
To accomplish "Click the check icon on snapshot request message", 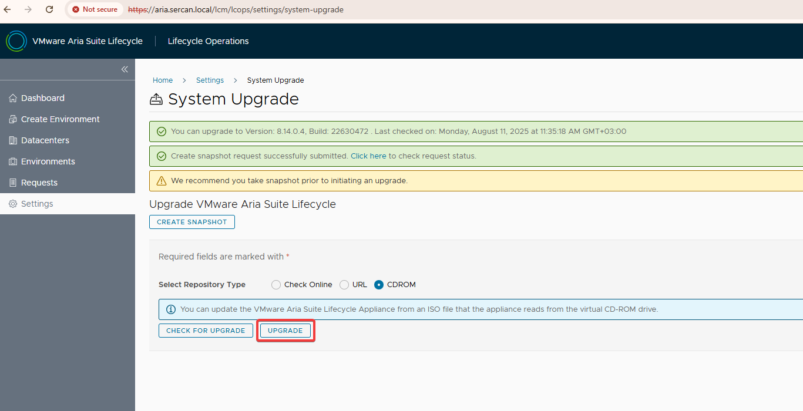I will (x=162, y=156).
